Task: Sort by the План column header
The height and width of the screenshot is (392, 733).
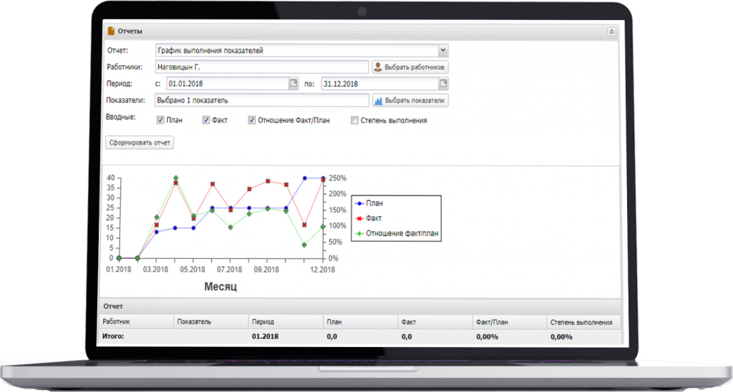Action: pyautogui.click(x=361, y=321)
